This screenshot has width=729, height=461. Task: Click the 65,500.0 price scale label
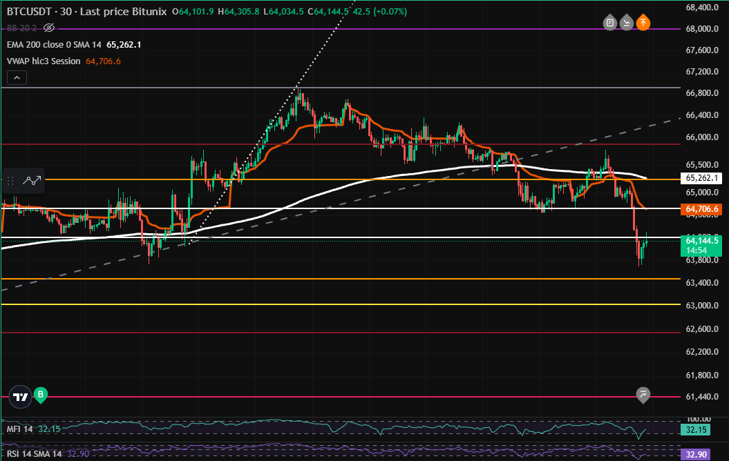coord(702,165)
